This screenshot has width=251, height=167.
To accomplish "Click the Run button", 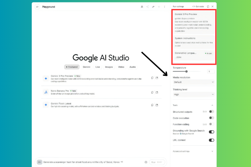I will pos(157,162).
